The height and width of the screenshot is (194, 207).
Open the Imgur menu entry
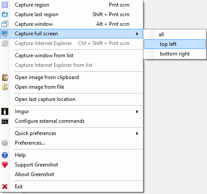tap(71, 111)
